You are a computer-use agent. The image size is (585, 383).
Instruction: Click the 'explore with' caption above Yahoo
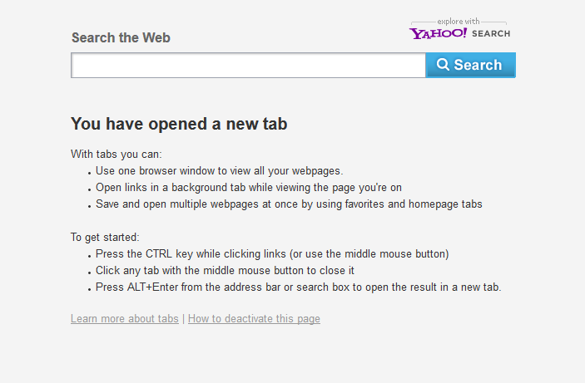pos(459,22)
